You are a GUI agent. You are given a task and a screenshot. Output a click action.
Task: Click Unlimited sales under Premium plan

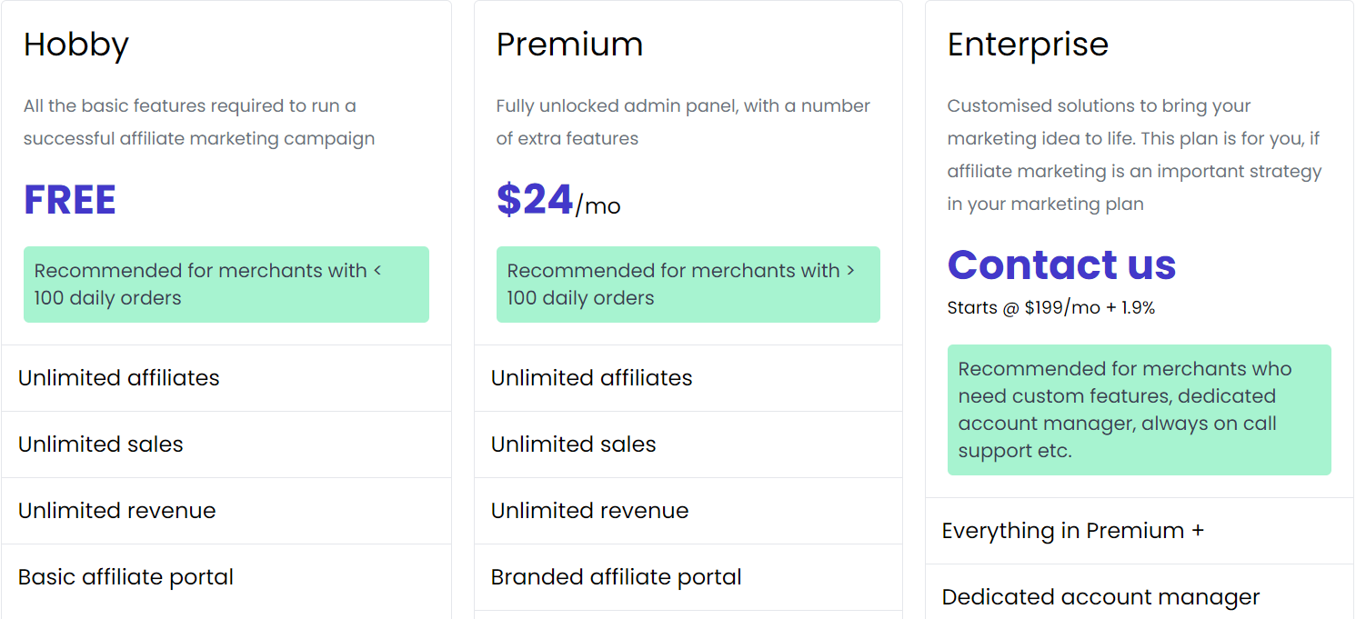(574, 444)
